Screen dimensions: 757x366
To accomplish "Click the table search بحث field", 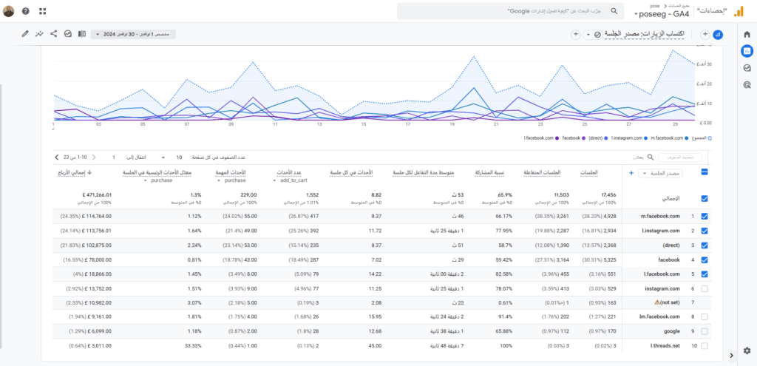I will (x=637, y=157).
